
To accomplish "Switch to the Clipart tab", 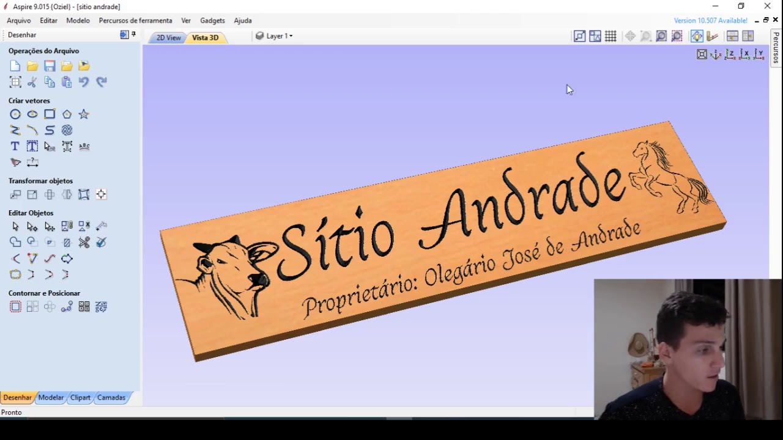I will 80,398.
